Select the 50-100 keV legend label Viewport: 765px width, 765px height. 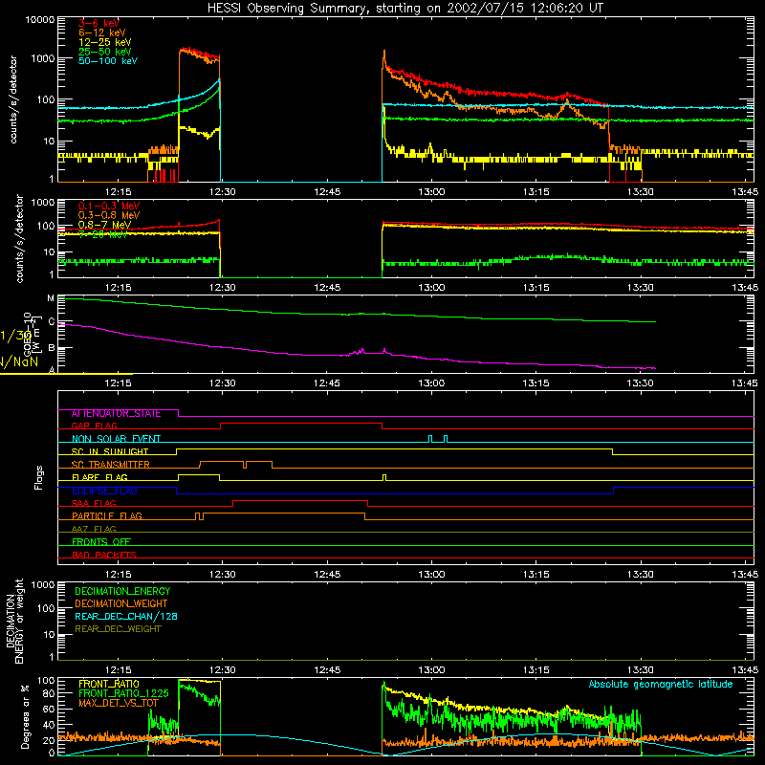point(108,61)
